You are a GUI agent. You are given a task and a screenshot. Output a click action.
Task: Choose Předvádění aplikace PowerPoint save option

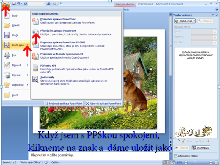point(76,32)
